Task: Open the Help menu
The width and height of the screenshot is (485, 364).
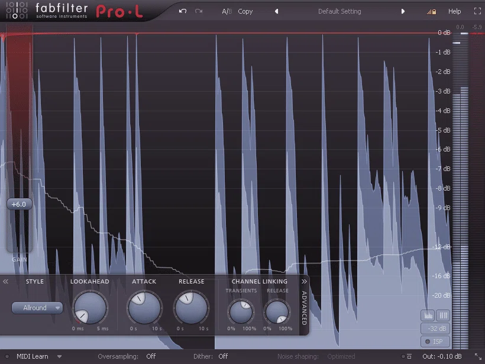Action: pyautogui.click(x=454, y=11)
